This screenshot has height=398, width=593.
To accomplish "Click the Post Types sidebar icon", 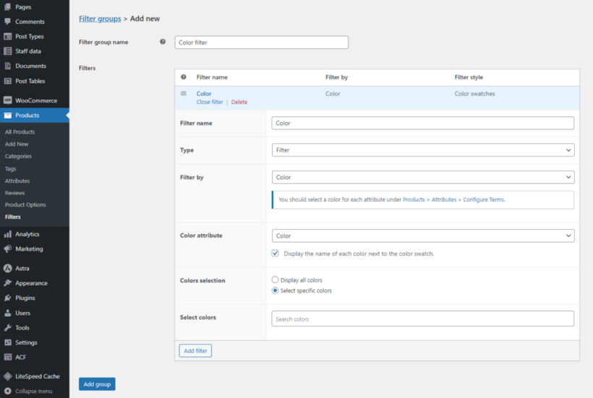I will coord(7,36).
